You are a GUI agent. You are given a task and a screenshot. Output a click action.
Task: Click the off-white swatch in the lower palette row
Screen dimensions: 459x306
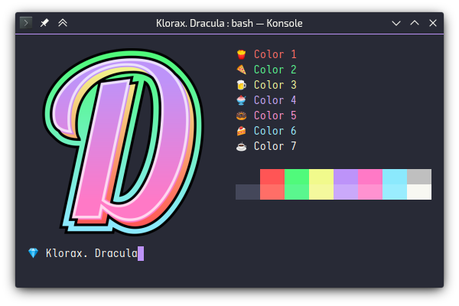click(419, 192)
